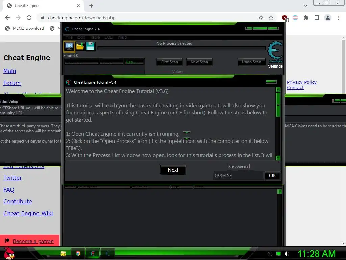Image resolution: width=346 pixels, height=260 pixels.
Task: Click the address bar URL cheatengine.org
Action: coord(82,18)
